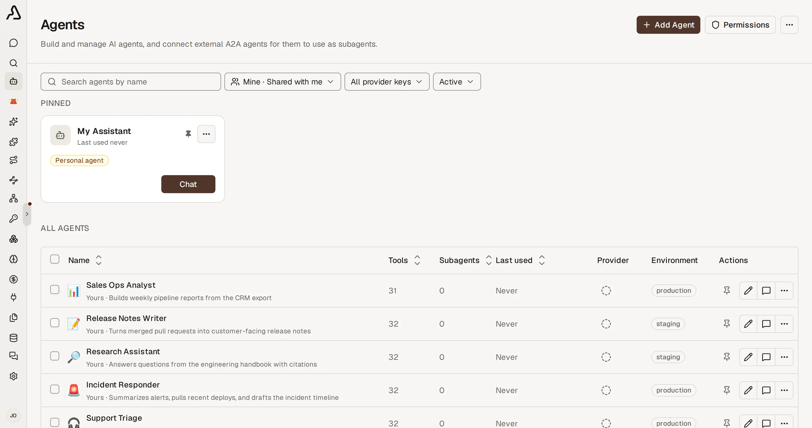This screenshot has height=428, width=812.
Task: Start a chat with Research Assistant from its row icon
Action: coord(766,357)
